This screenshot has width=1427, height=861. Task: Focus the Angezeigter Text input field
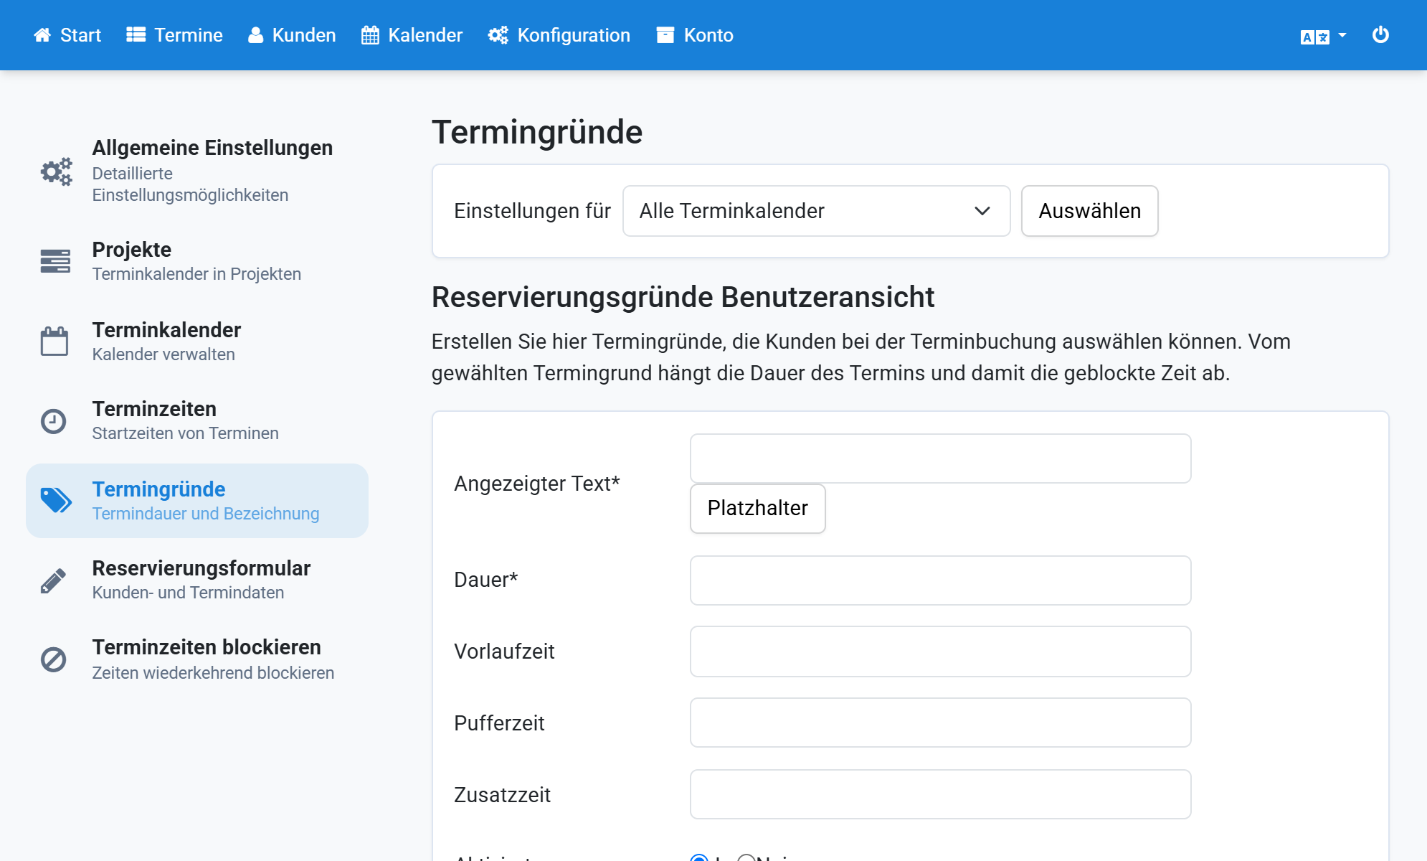pos(940,458)
